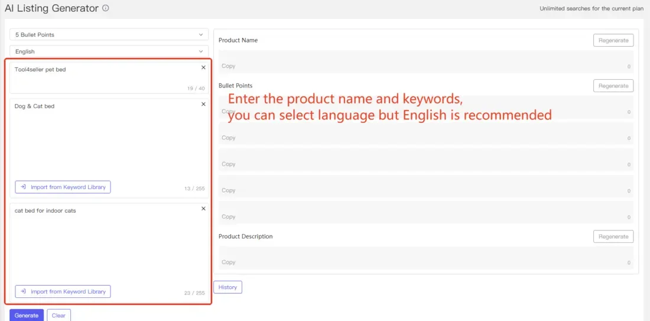Click the 13 / 255 character counter

(x=194, y=189)
